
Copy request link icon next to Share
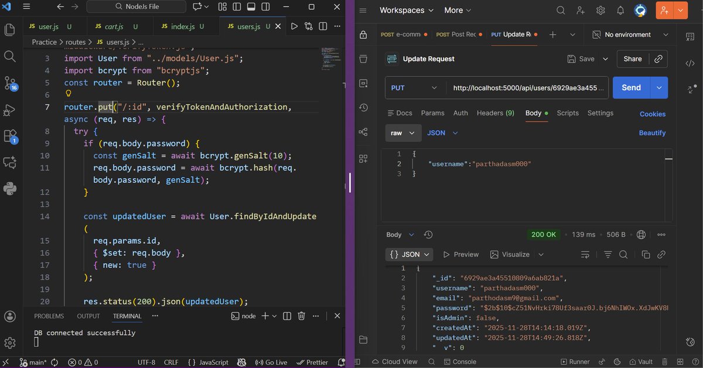tap(658, 59)
